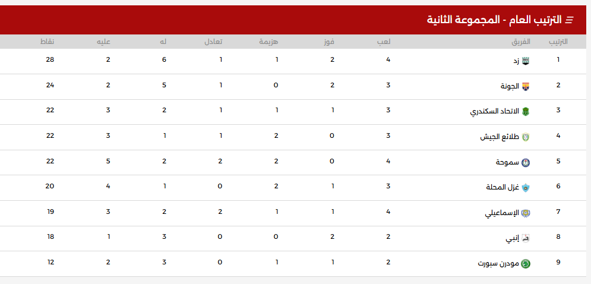Open the زد team link

tap(516, 61)
